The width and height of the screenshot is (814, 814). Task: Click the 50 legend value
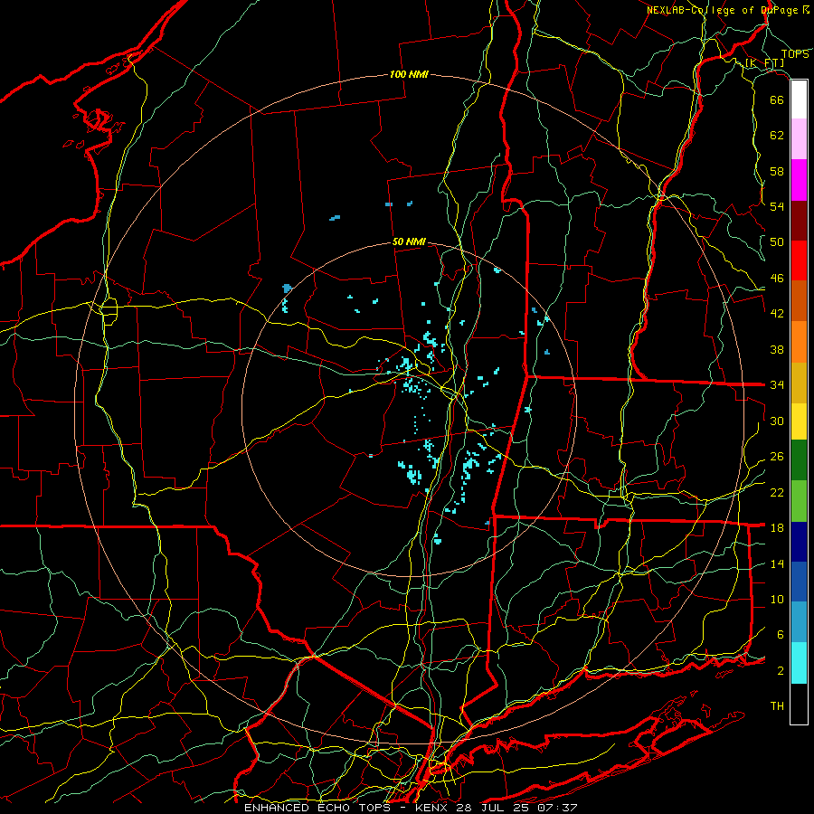(777, 242)
